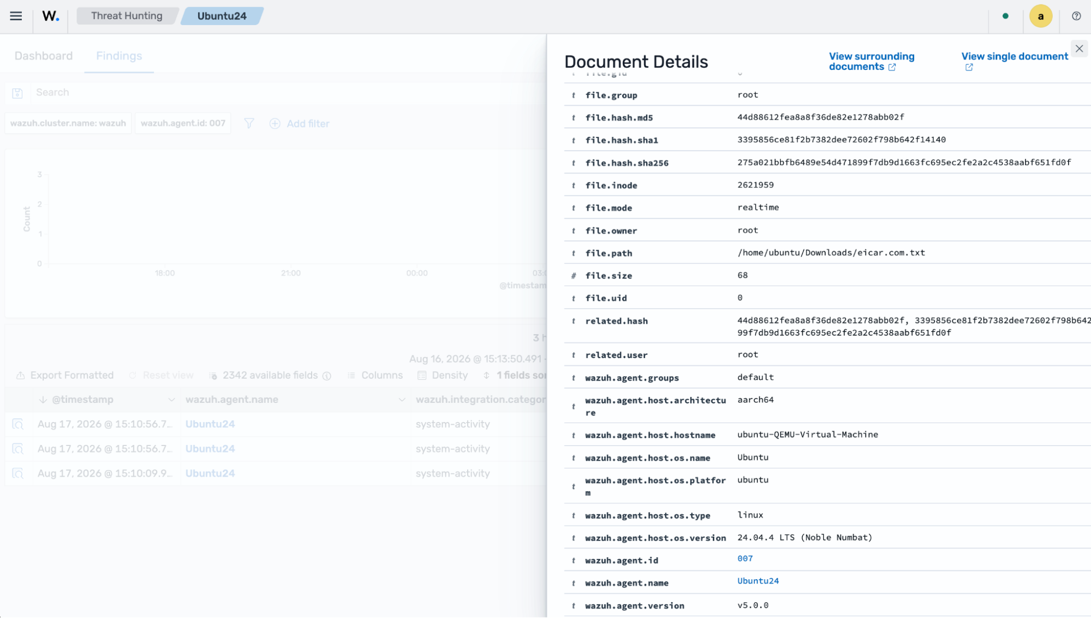Viewport: 1091px width, 618px height.
Task: Click Export Formatted button
Action: (65, 375)
